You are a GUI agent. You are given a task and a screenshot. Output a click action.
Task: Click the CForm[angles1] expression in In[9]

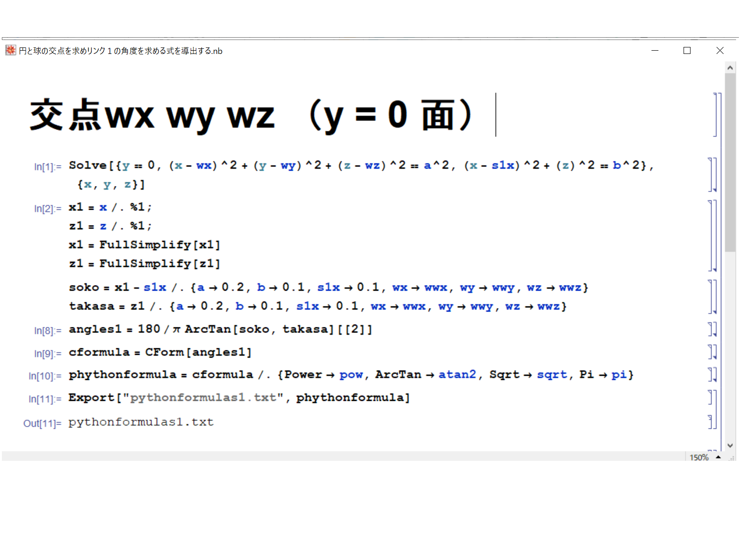point(198,352)
